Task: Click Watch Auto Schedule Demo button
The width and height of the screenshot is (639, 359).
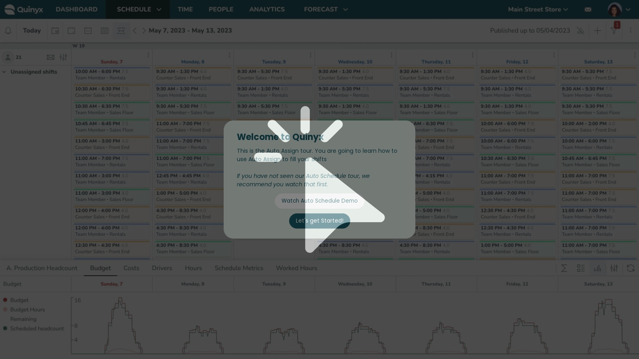Action: click(x=319, y=201)
